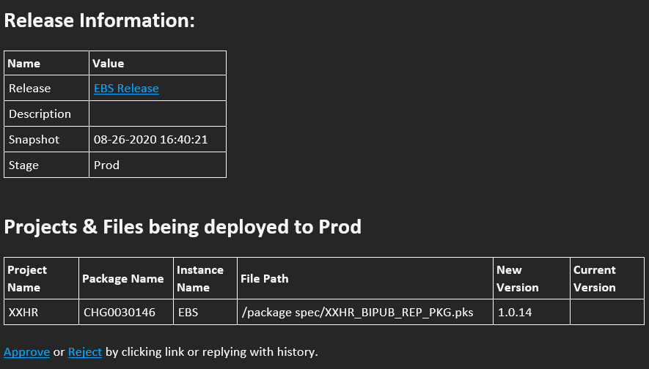Image resolution: width=649 pixels, height=369 pixels.
Task: Click the XXHR_BIPUB_REP_PKG.pks file path
Action: tap(358, 313)
